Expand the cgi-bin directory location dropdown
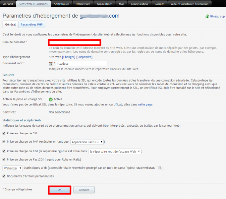 click(x=115, y=151)
